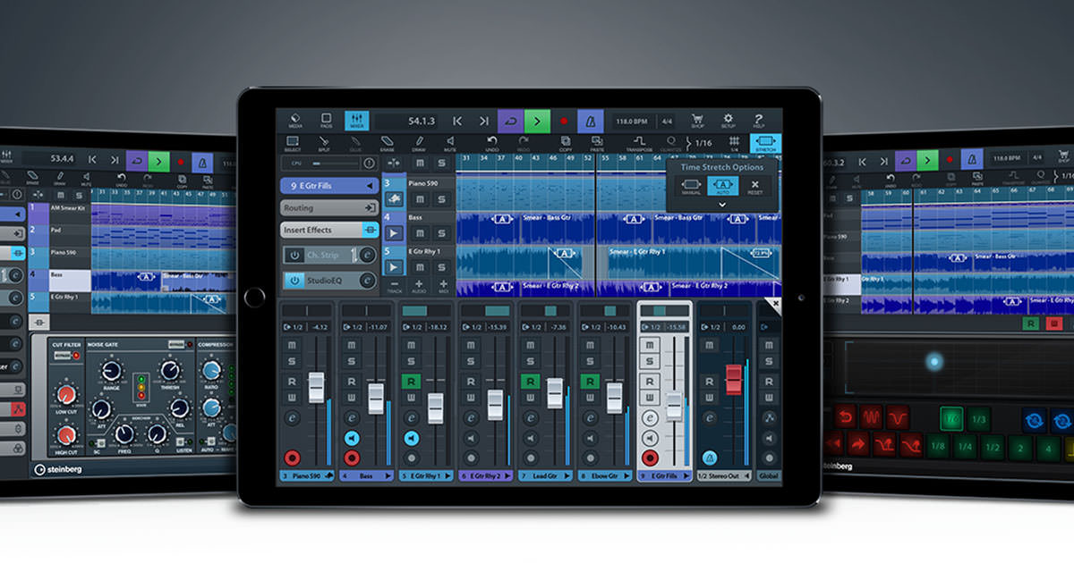The image size is (1074, 563).
Task: Select Global channel label in mixer
Action: point(769,476)
